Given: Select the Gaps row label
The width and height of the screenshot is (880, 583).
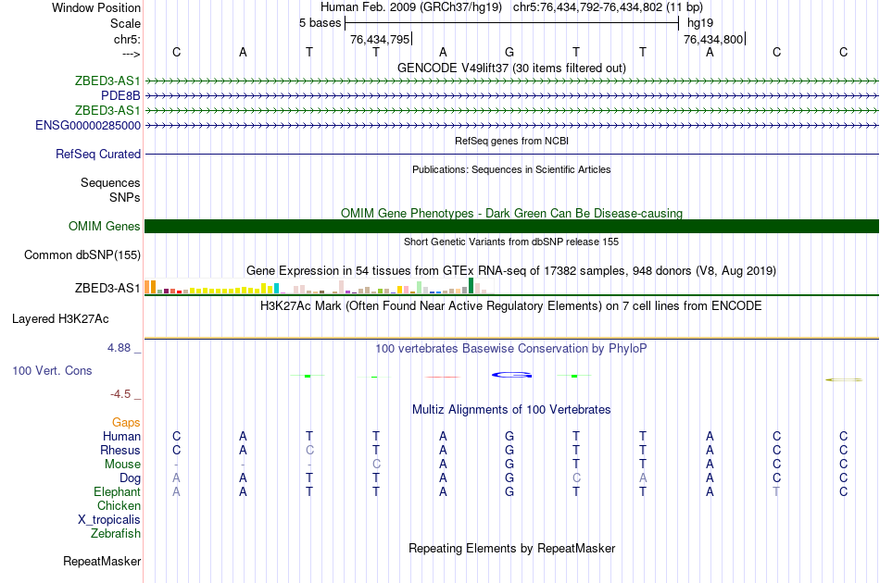Looking at the screenshot, I should tap(126, 423).
